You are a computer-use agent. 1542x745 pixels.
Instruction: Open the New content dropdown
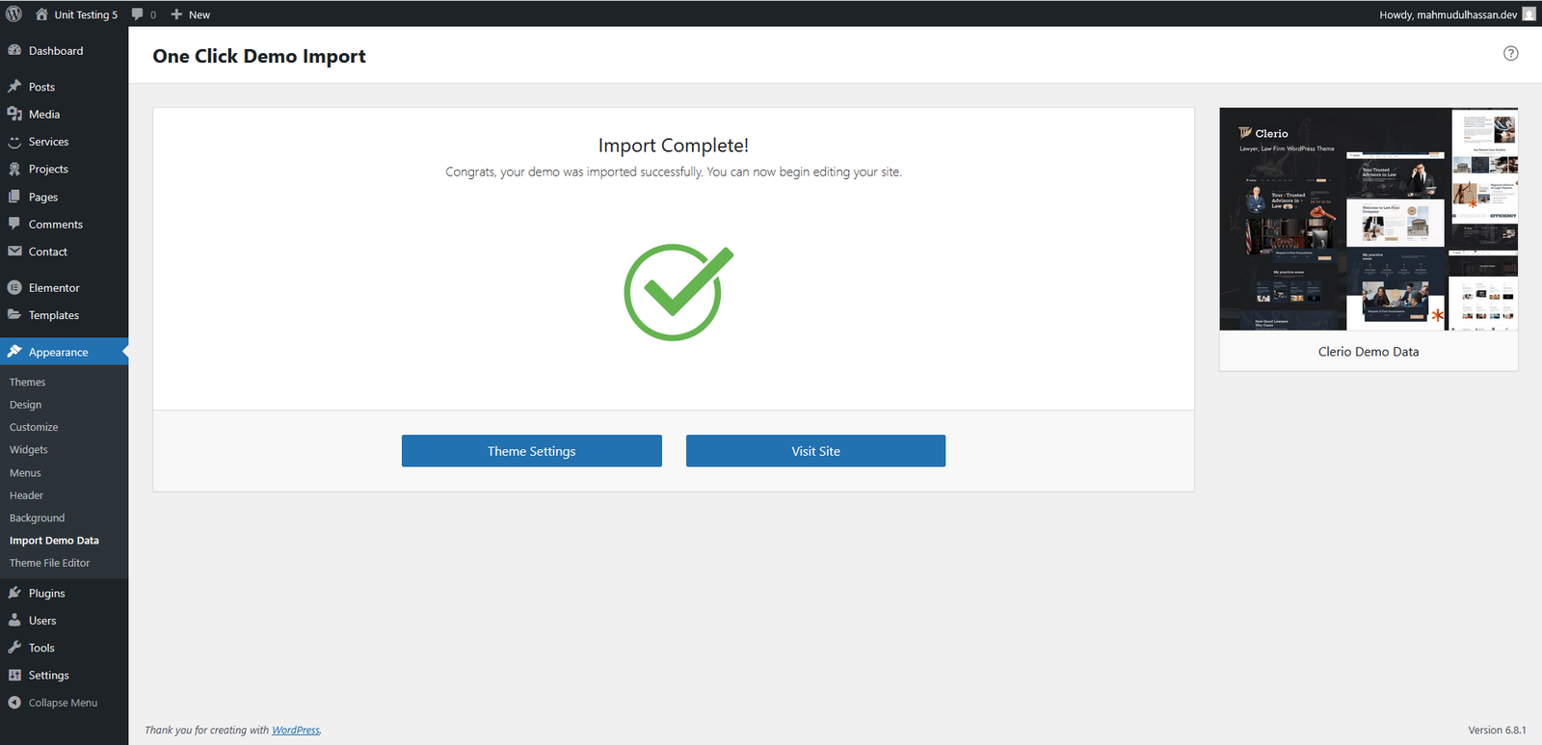pos(191,14)
